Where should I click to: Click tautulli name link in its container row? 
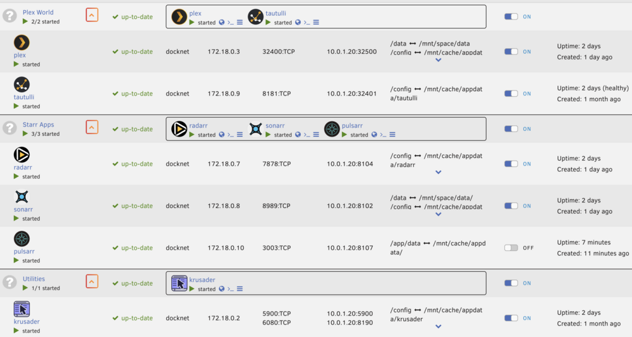click(x=24, y=97)
